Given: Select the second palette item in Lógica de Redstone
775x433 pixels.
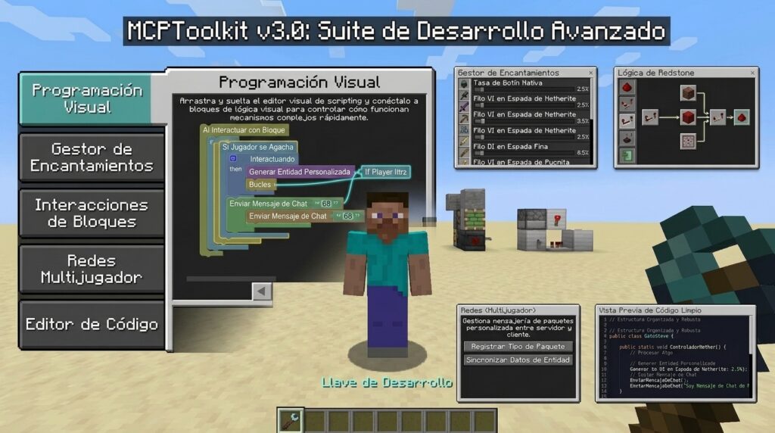Looking at the screenshot, I should [x=627, y=104].
